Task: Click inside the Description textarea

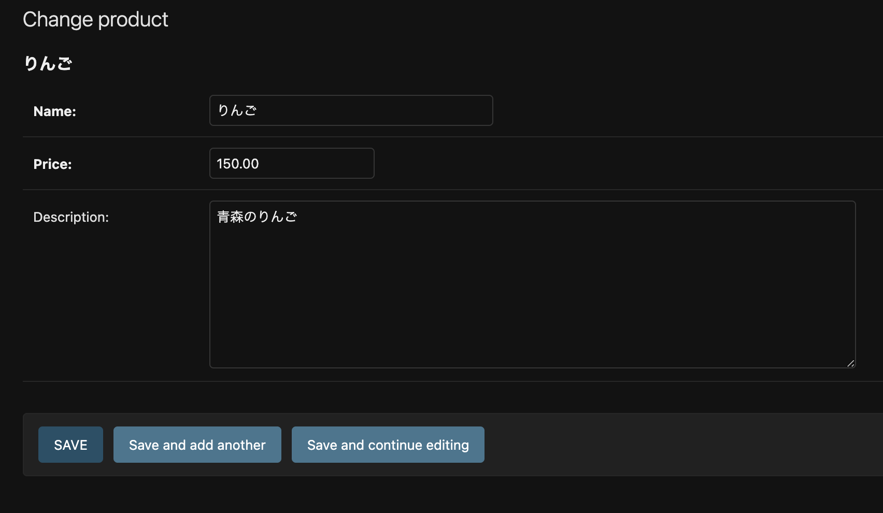Action: 532,284
